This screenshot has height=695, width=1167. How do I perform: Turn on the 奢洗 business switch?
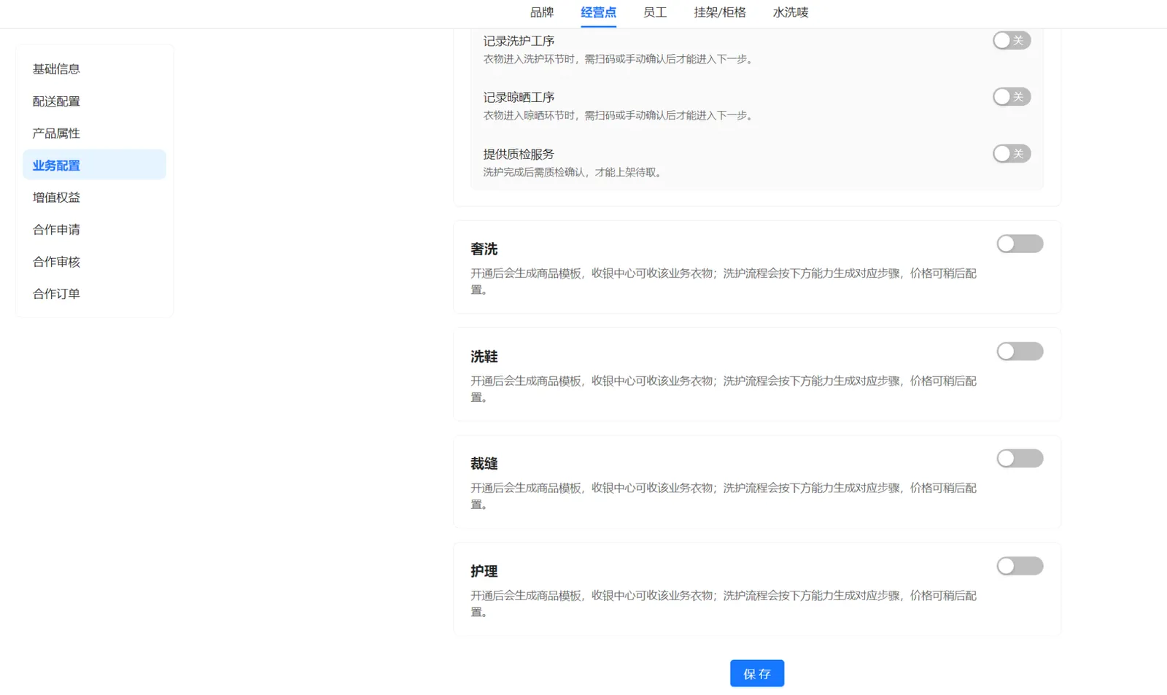point(1020,244)
